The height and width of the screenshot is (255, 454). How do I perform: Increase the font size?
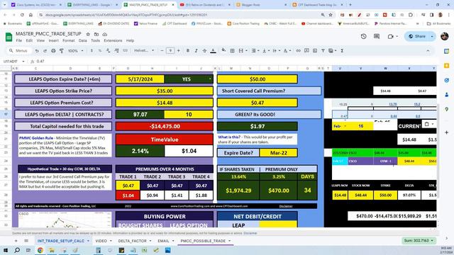[x=178, y=50]
